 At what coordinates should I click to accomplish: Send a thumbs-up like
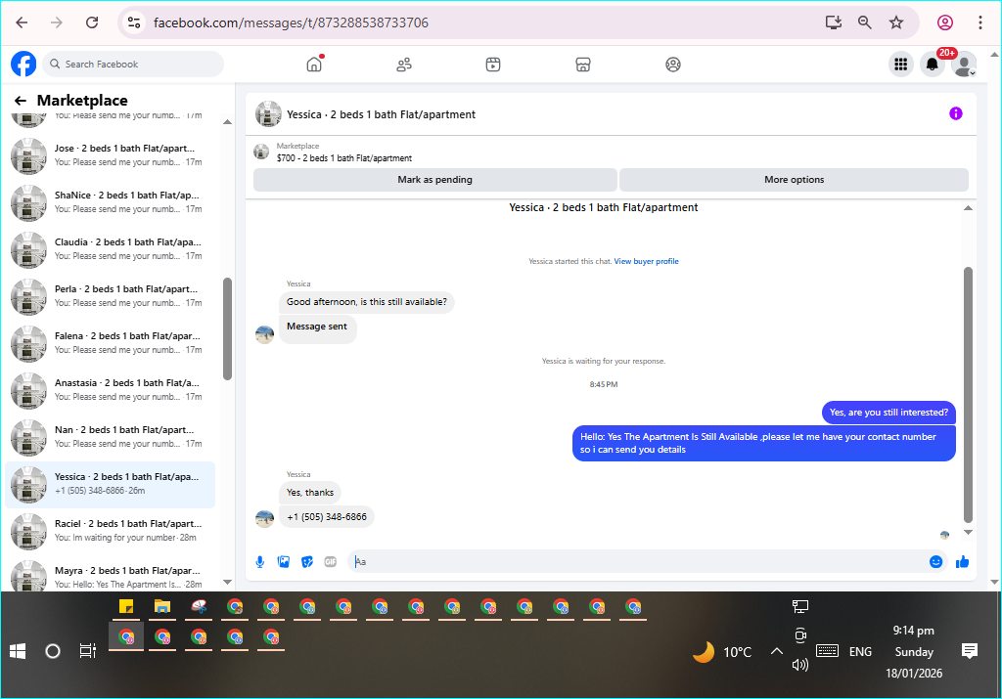tap(962, 562)
